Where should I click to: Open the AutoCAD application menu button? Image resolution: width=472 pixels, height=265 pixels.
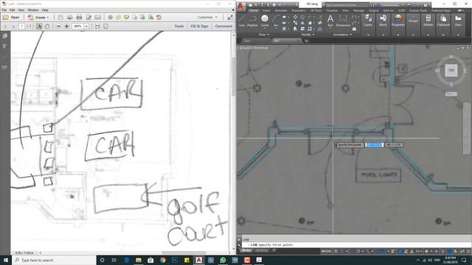(240, 6)
